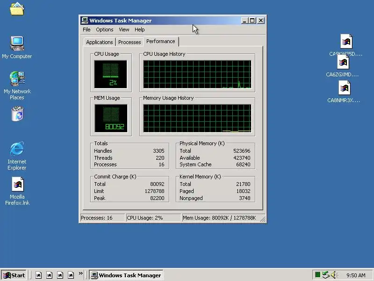Click the green CPU meter tray icon

[x=317, y=275]
